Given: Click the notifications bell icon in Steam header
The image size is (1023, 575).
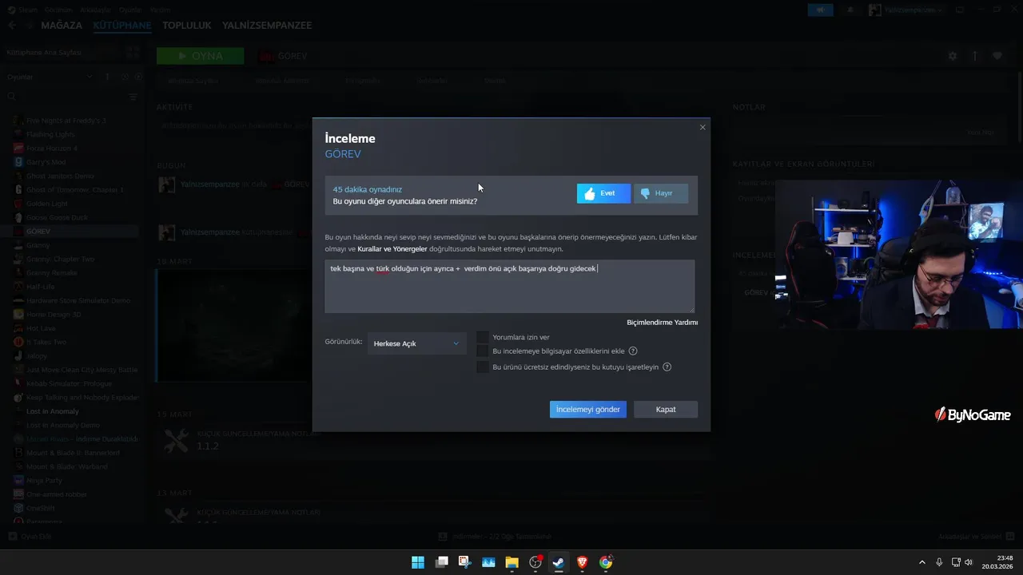Looking at the screenshot, I should (x=850, y=10).
